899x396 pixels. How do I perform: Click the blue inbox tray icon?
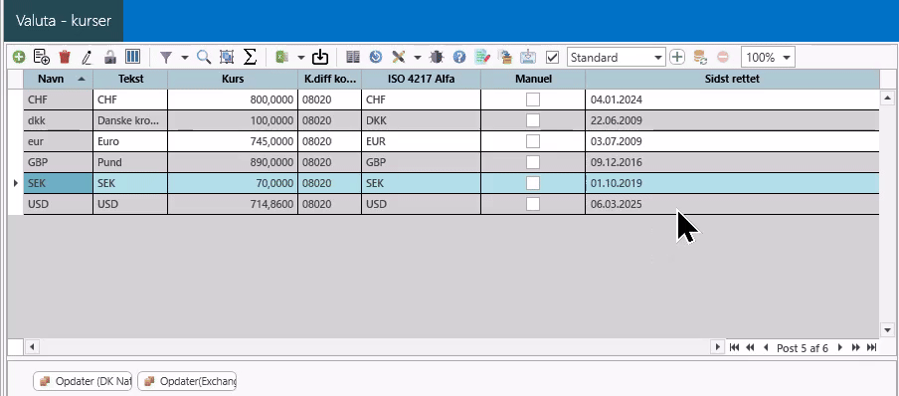(527, 57)
